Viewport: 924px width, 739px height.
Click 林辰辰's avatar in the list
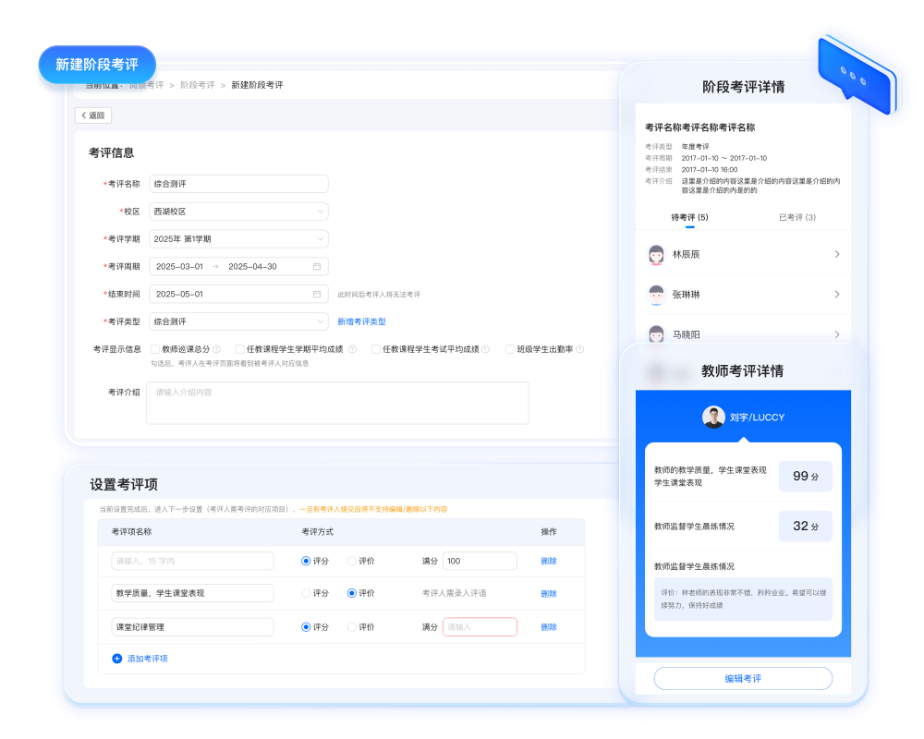click(x=656, y=254)
